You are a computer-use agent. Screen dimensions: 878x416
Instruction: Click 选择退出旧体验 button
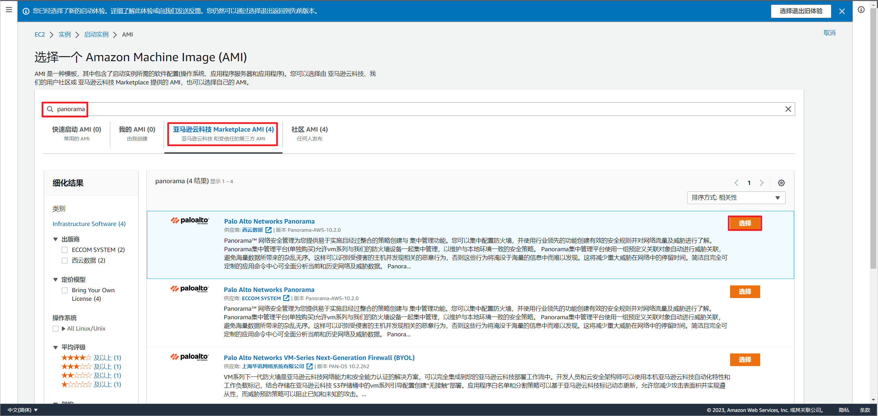pos(801,11)
